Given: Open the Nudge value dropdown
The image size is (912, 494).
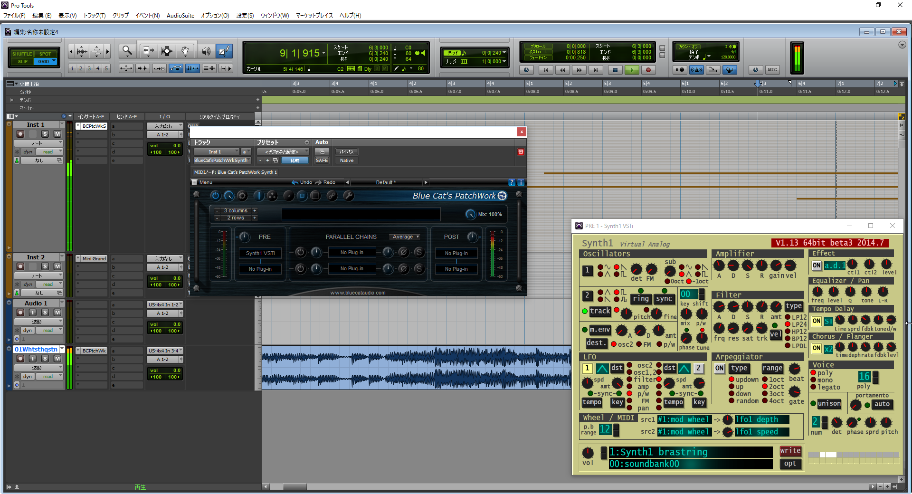Looking at the screenshot, I should coord(504,61).
